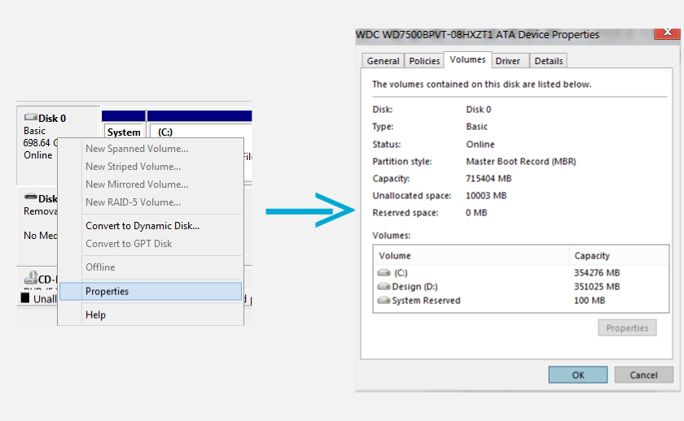Select the (C:) volume icon in Volumes list
Viewport: 684px width, 421px height.
(x=384, y=273)
